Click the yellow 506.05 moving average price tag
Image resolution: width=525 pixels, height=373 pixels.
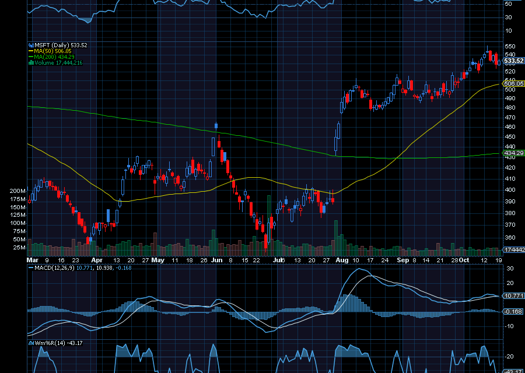[513, 83]
